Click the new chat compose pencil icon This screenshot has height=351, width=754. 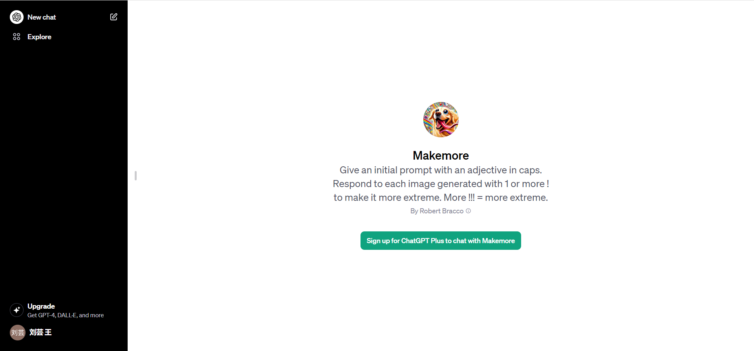click(x=113, y=17)
